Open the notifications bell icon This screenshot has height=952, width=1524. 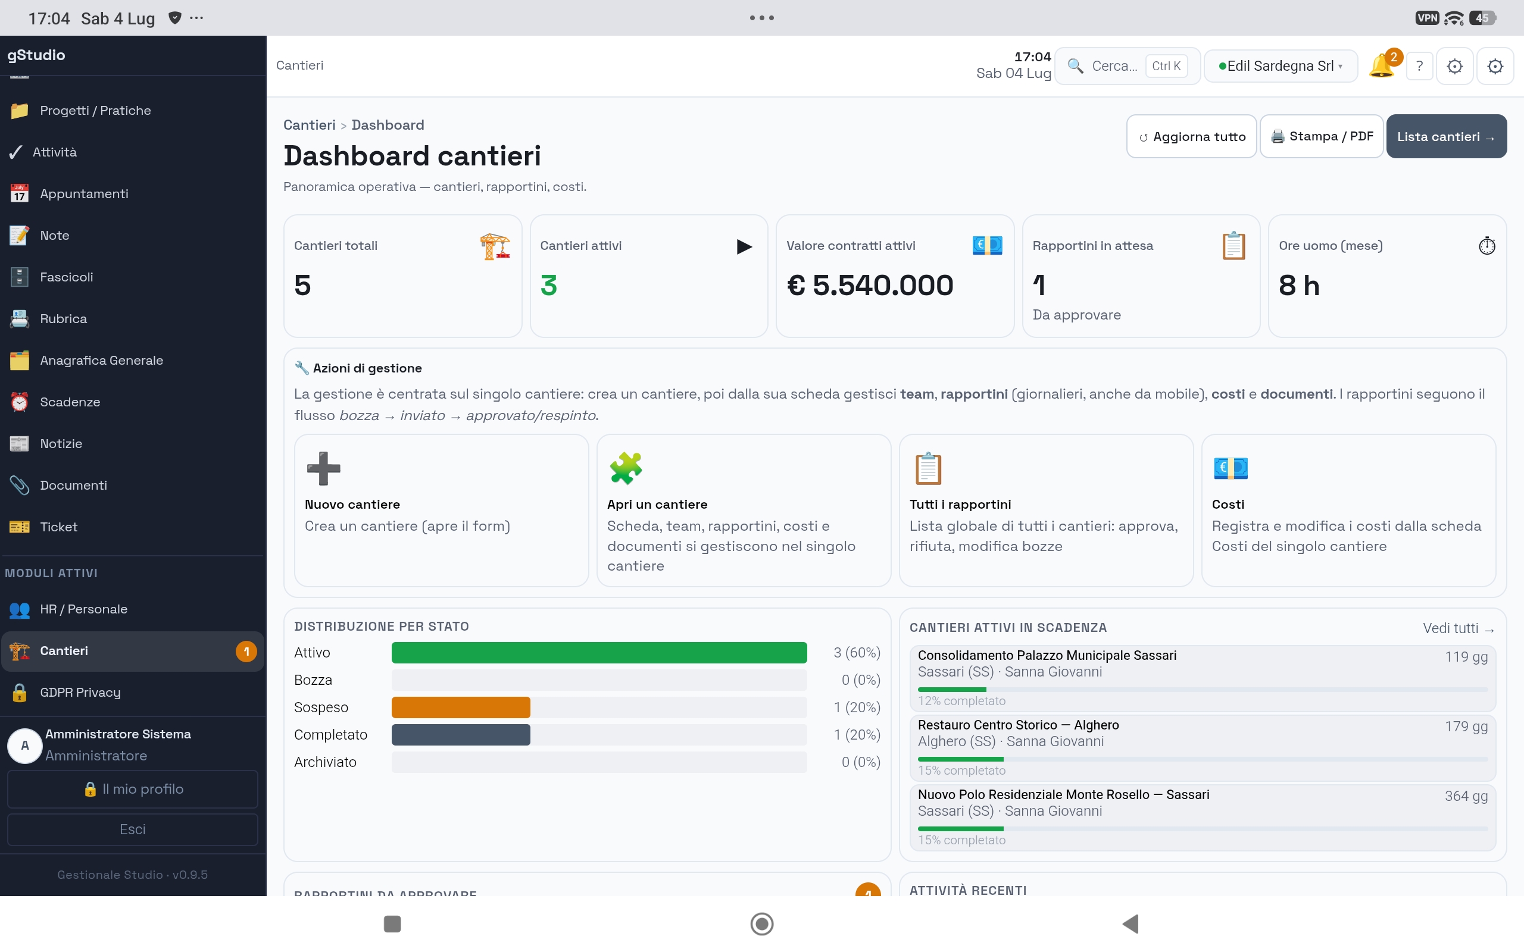pos(1382,65)
